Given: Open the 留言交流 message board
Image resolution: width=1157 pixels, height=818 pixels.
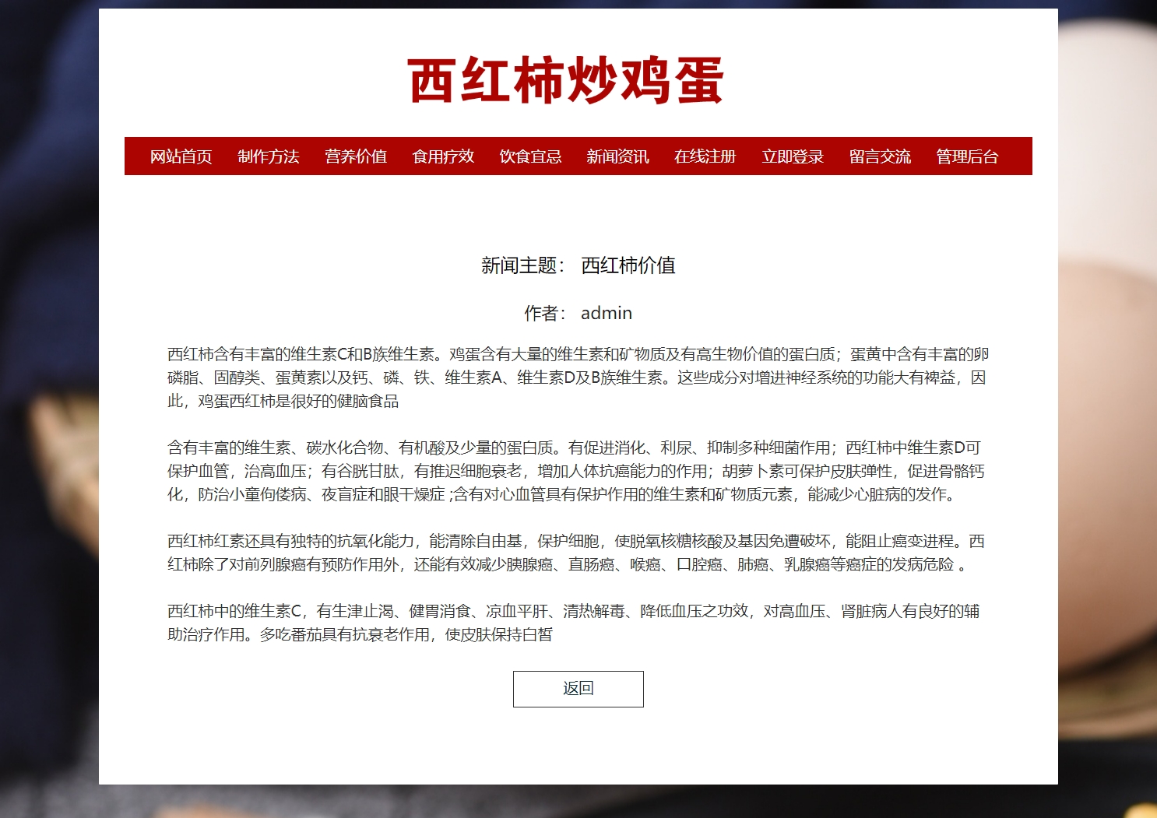Looking at the screenshot, I should (x=880, y=156).
